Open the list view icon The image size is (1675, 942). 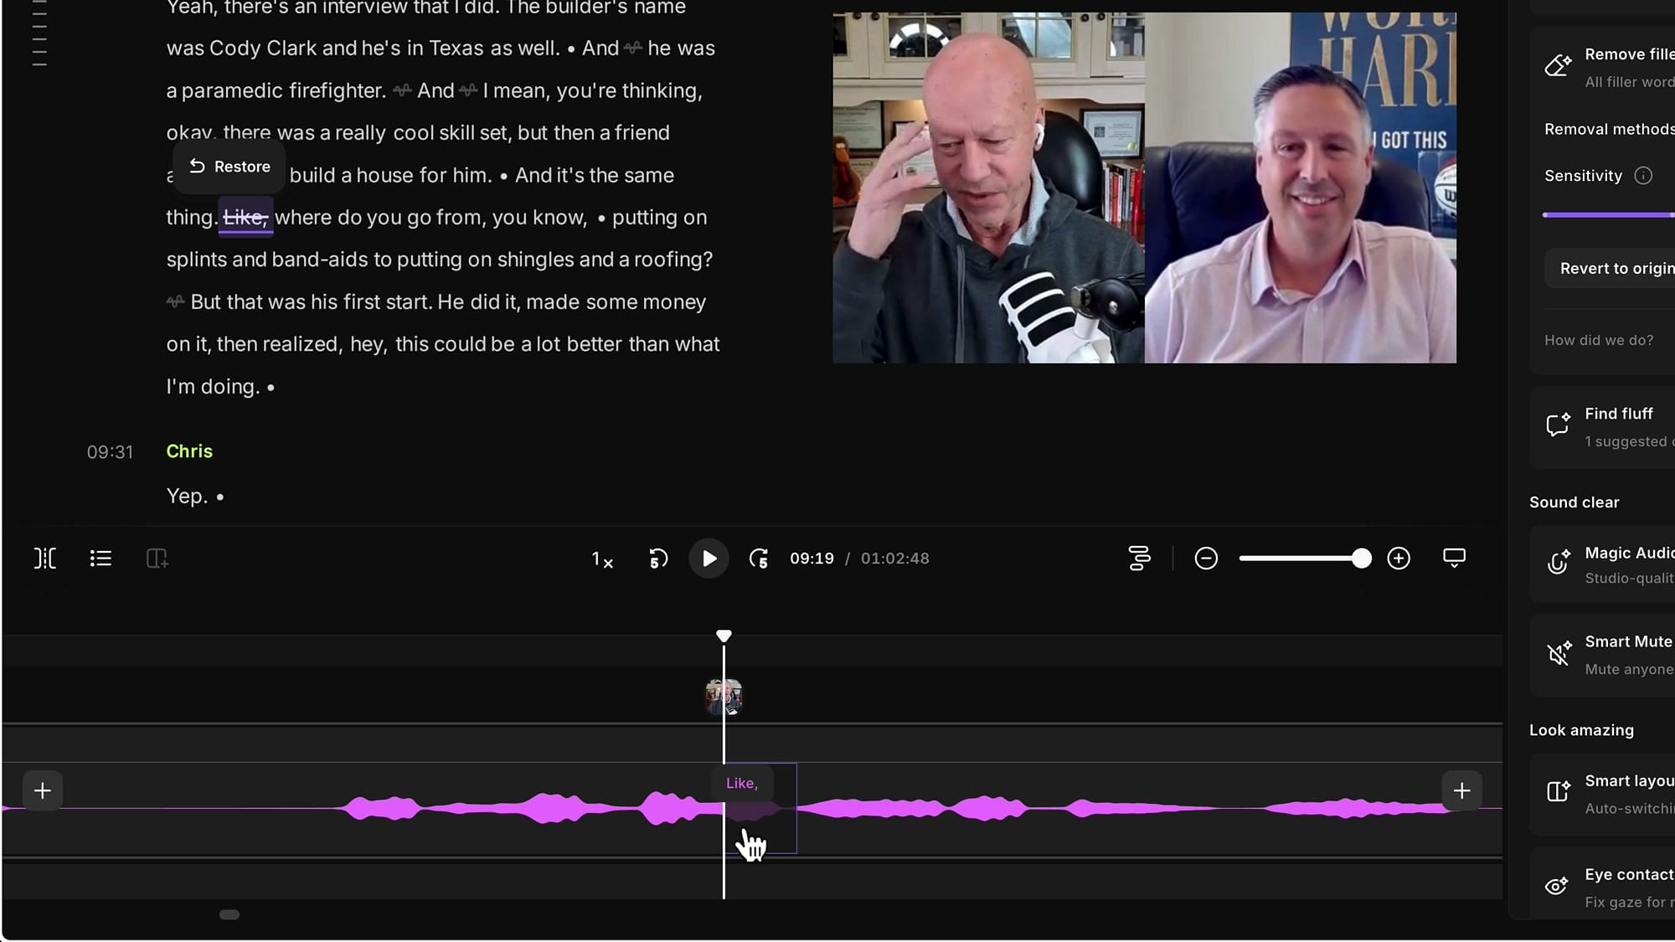pyautogui.click(x=100, y=558)
